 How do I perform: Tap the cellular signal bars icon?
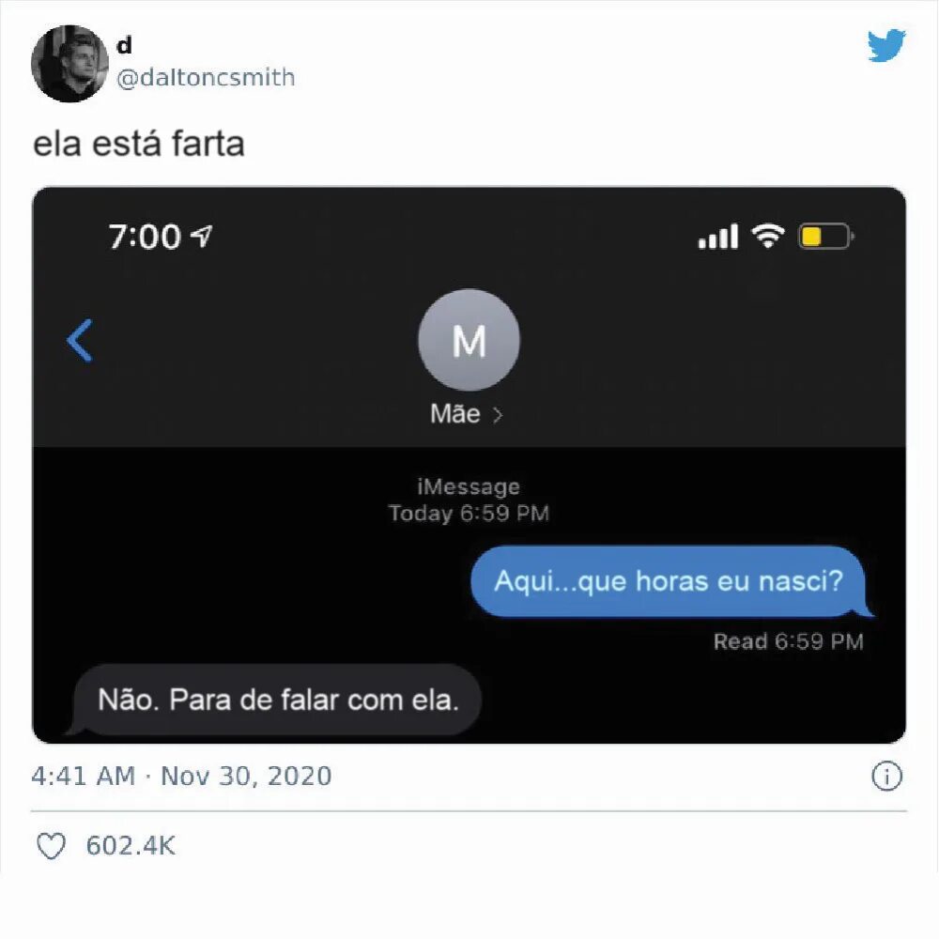(x=718, y=237)
